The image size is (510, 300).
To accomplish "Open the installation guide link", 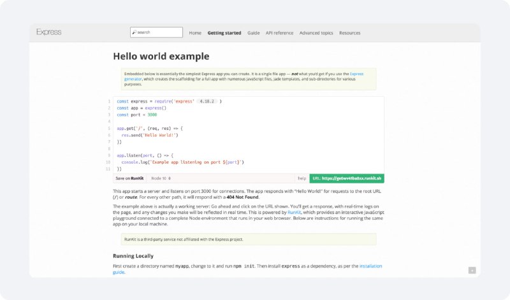I will pyautogui.click(x=370, y=266).
